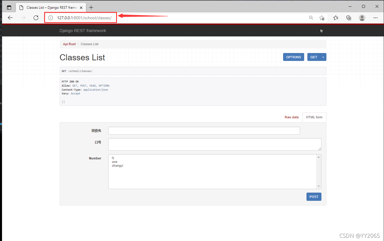The width and height of the screenshot is (384, 241).
Task: Select the Classes List browser tab
Action: [50, 8]
